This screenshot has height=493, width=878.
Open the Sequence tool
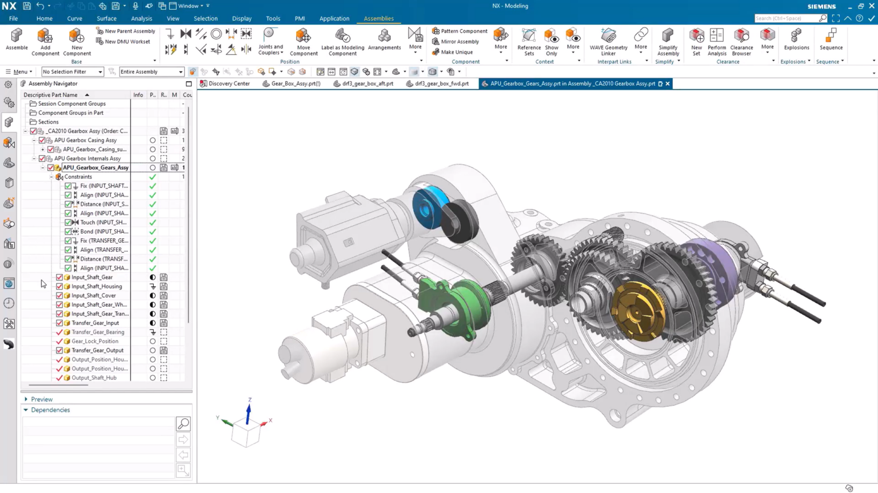tap(831, 40)
